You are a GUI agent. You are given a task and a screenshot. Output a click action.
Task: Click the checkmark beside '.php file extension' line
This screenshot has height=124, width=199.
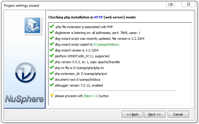[52, 27]
